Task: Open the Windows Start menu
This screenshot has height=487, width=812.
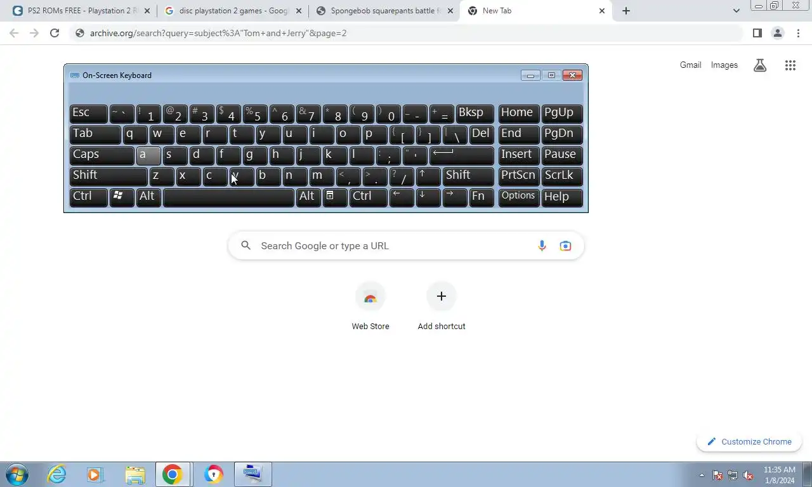Action: pos(16,474)
